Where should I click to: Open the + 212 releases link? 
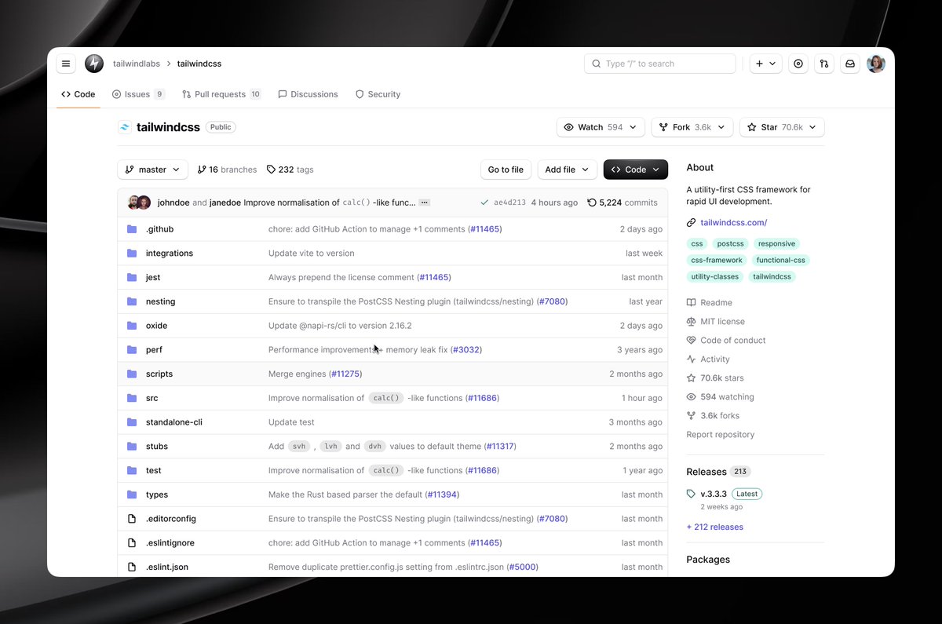[714, 527]
